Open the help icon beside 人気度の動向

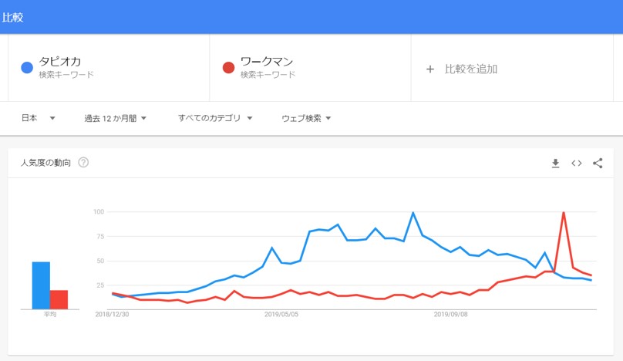point(83,162)
